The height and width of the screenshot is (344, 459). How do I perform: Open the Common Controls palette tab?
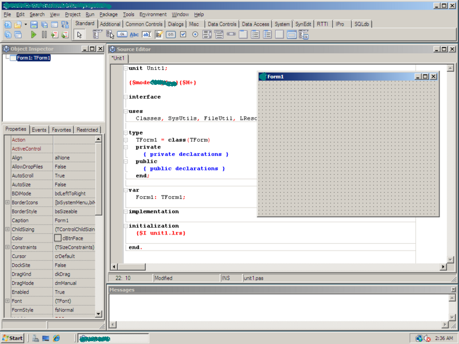(144, 25)
